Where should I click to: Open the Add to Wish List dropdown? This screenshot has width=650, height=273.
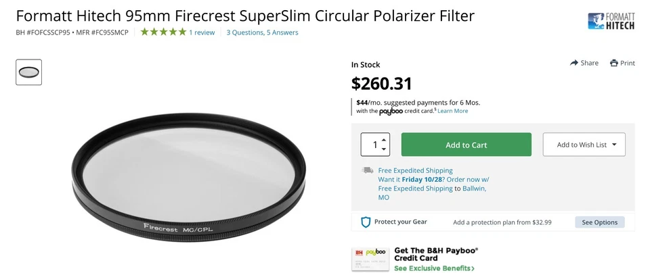point(584,145)
